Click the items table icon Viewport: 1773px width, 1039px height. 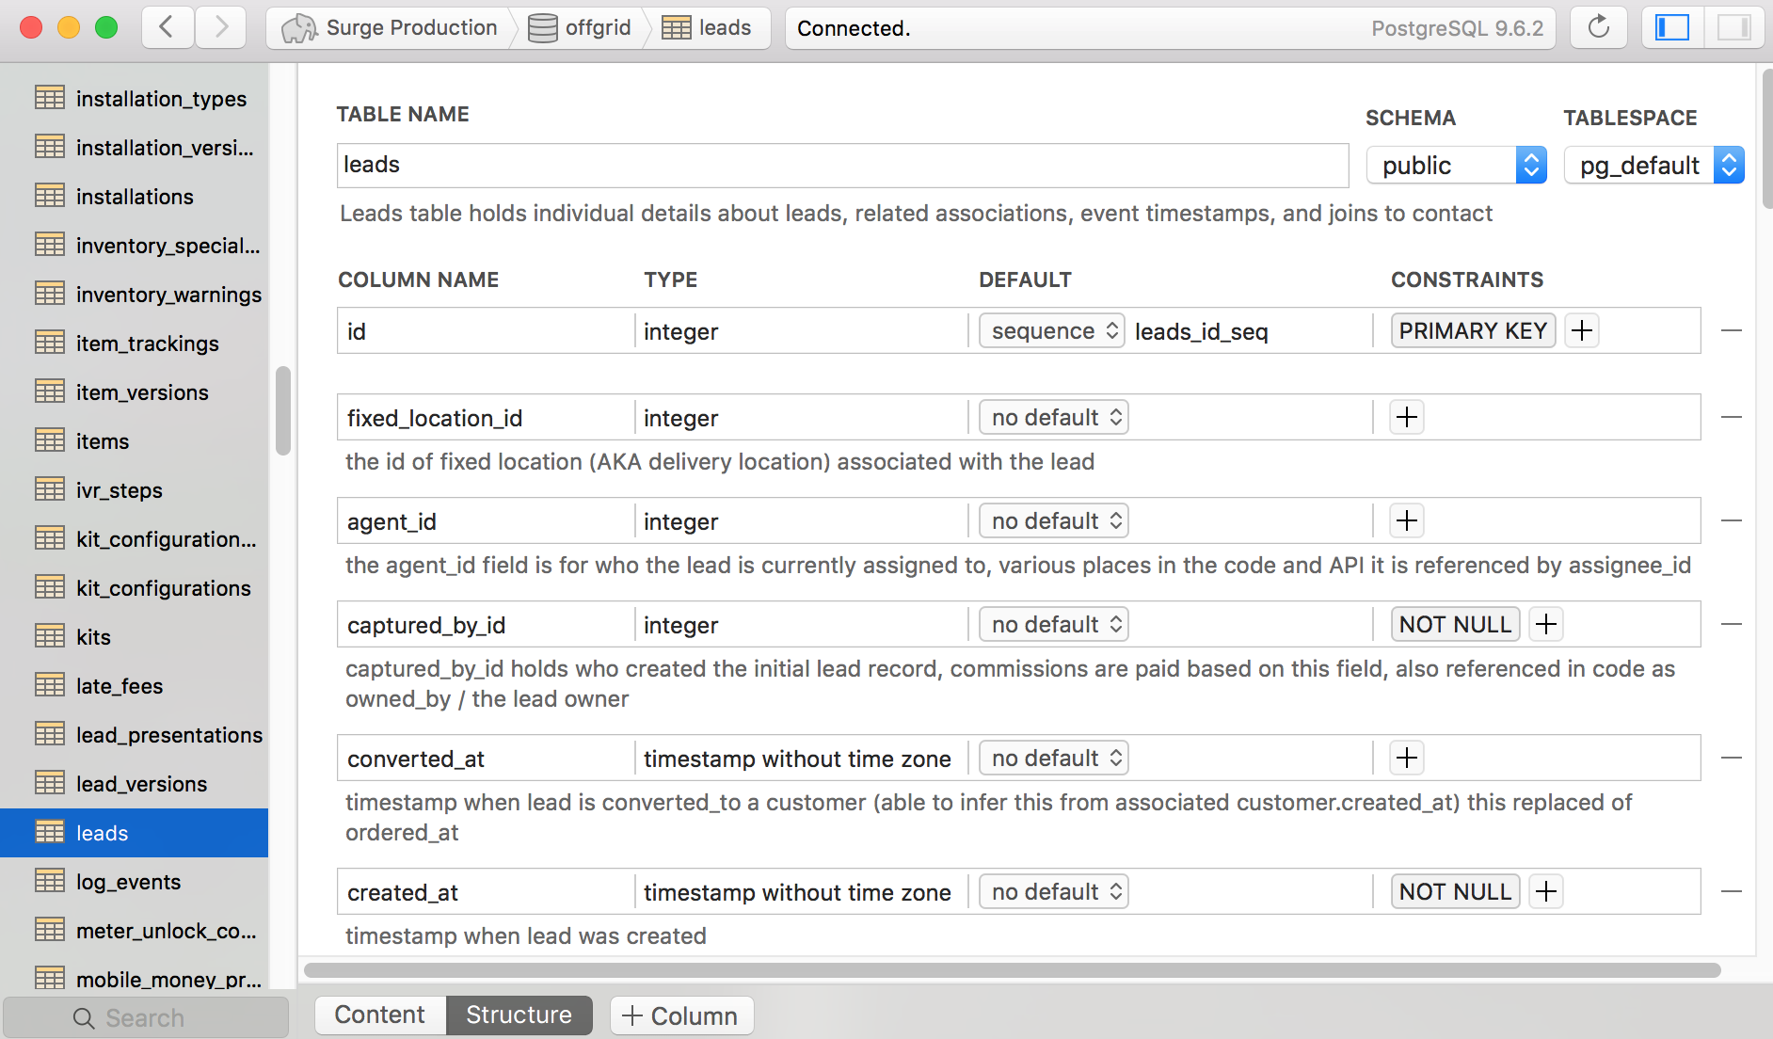click(50, 440)
